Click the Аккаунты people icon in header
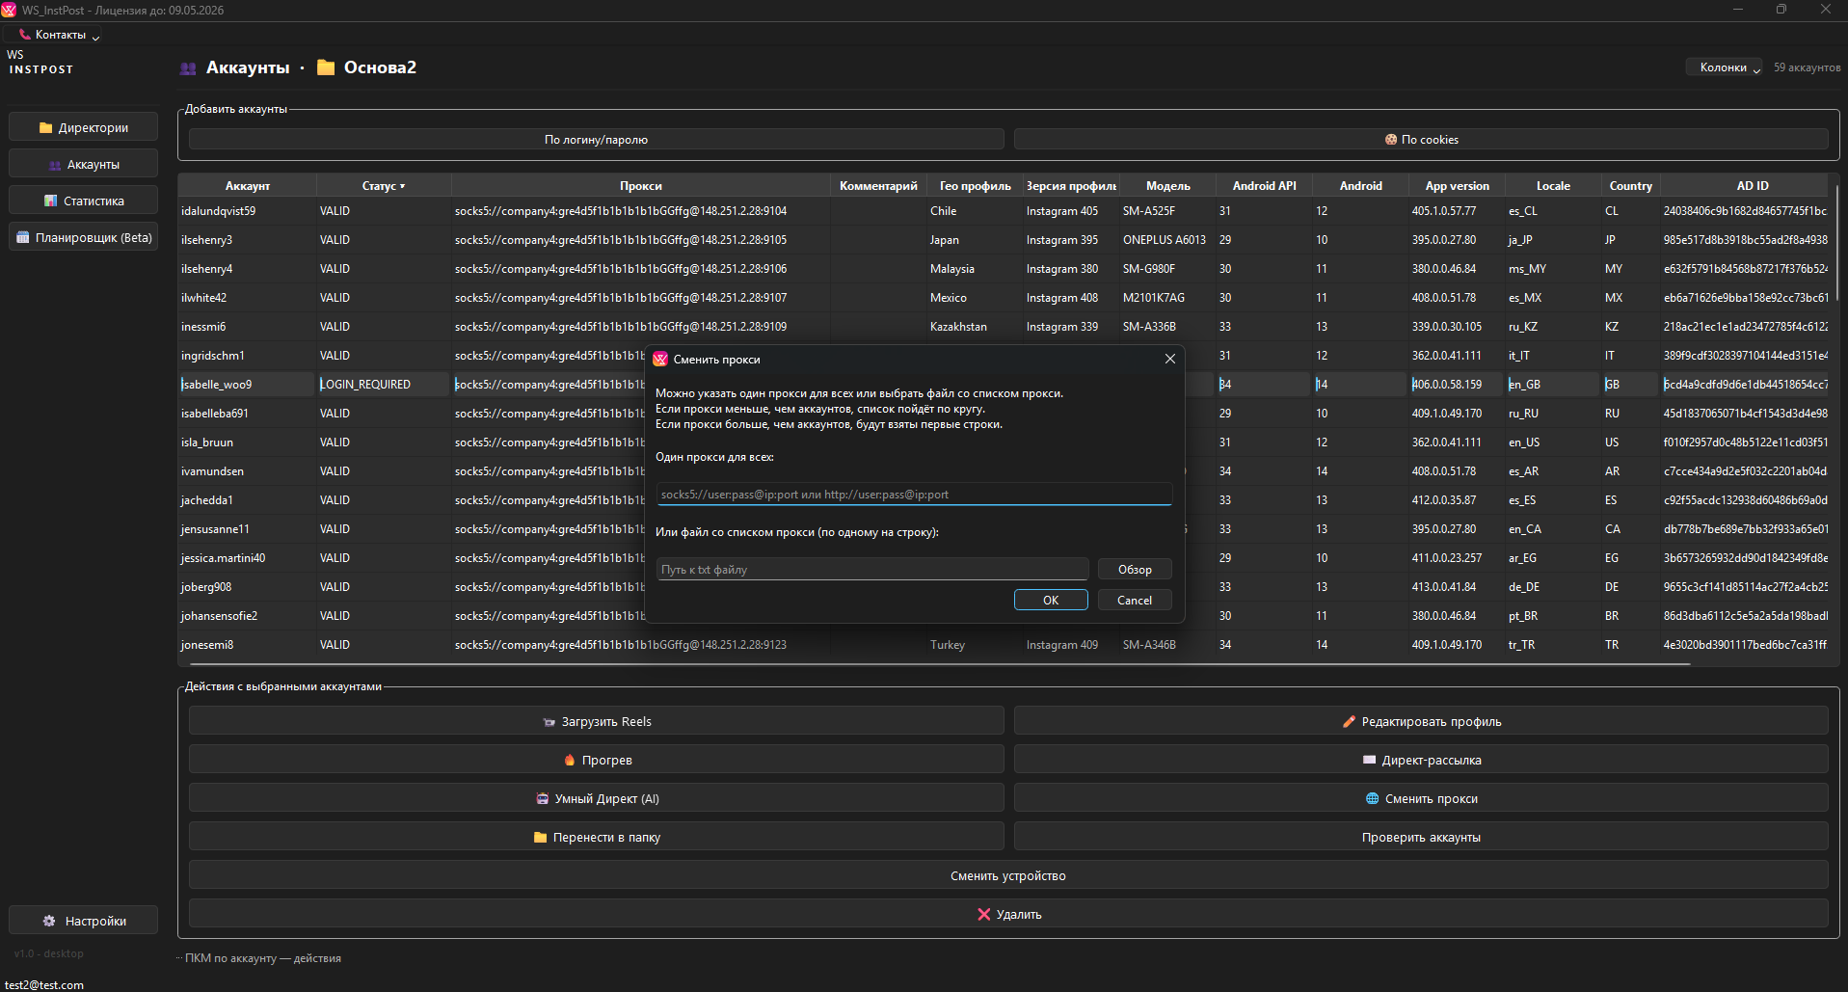This screenshot has height=992, width=1848. coord(188,68)
